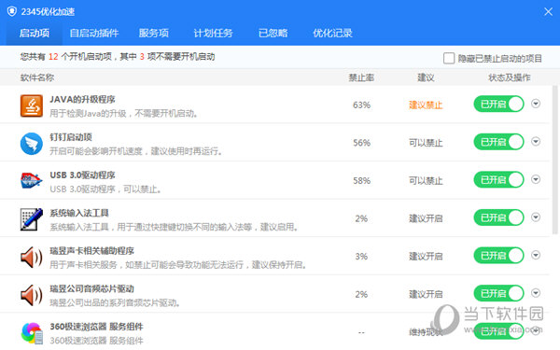Click the 瑞昱公司音频芯片驱动 speaker icon

pos(32,295)
